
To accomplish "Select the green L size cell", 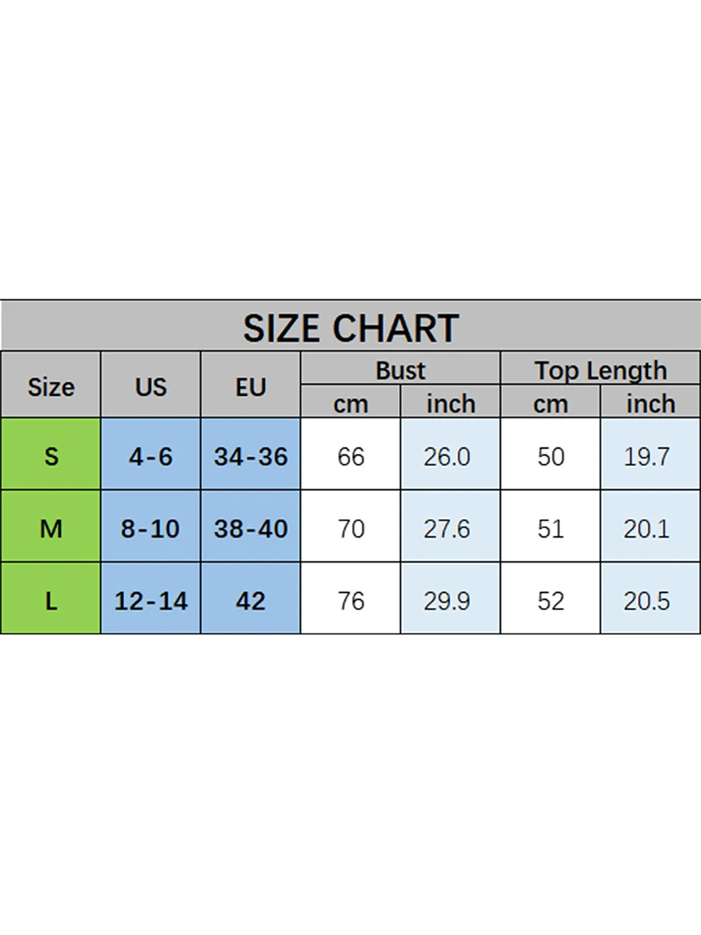I will pyautogui.click(x=51, y=598).
